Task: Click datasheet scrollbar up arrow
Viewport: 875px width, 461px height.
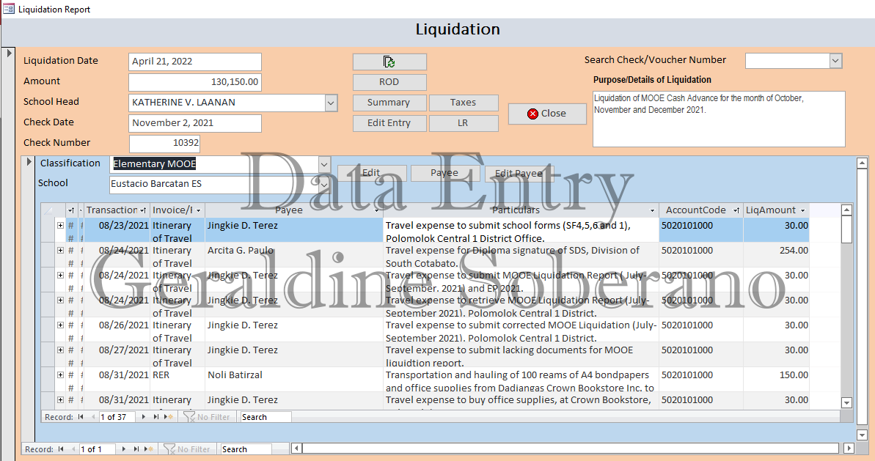Action: tap(846, 210)
